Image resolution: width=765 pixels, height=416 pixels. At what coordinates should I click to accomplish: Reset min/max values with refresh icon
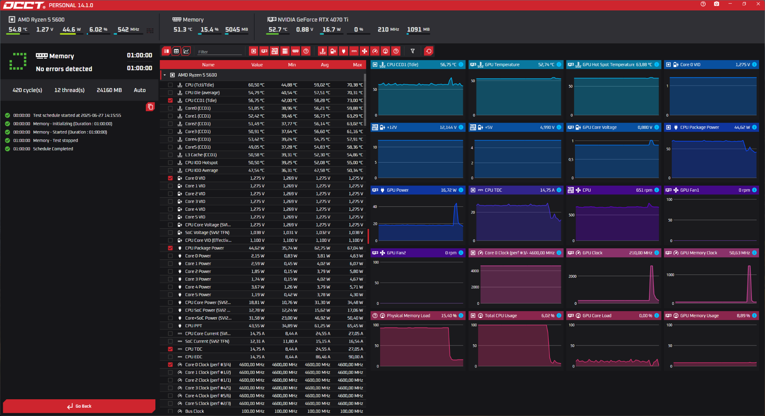coord(429,51)
